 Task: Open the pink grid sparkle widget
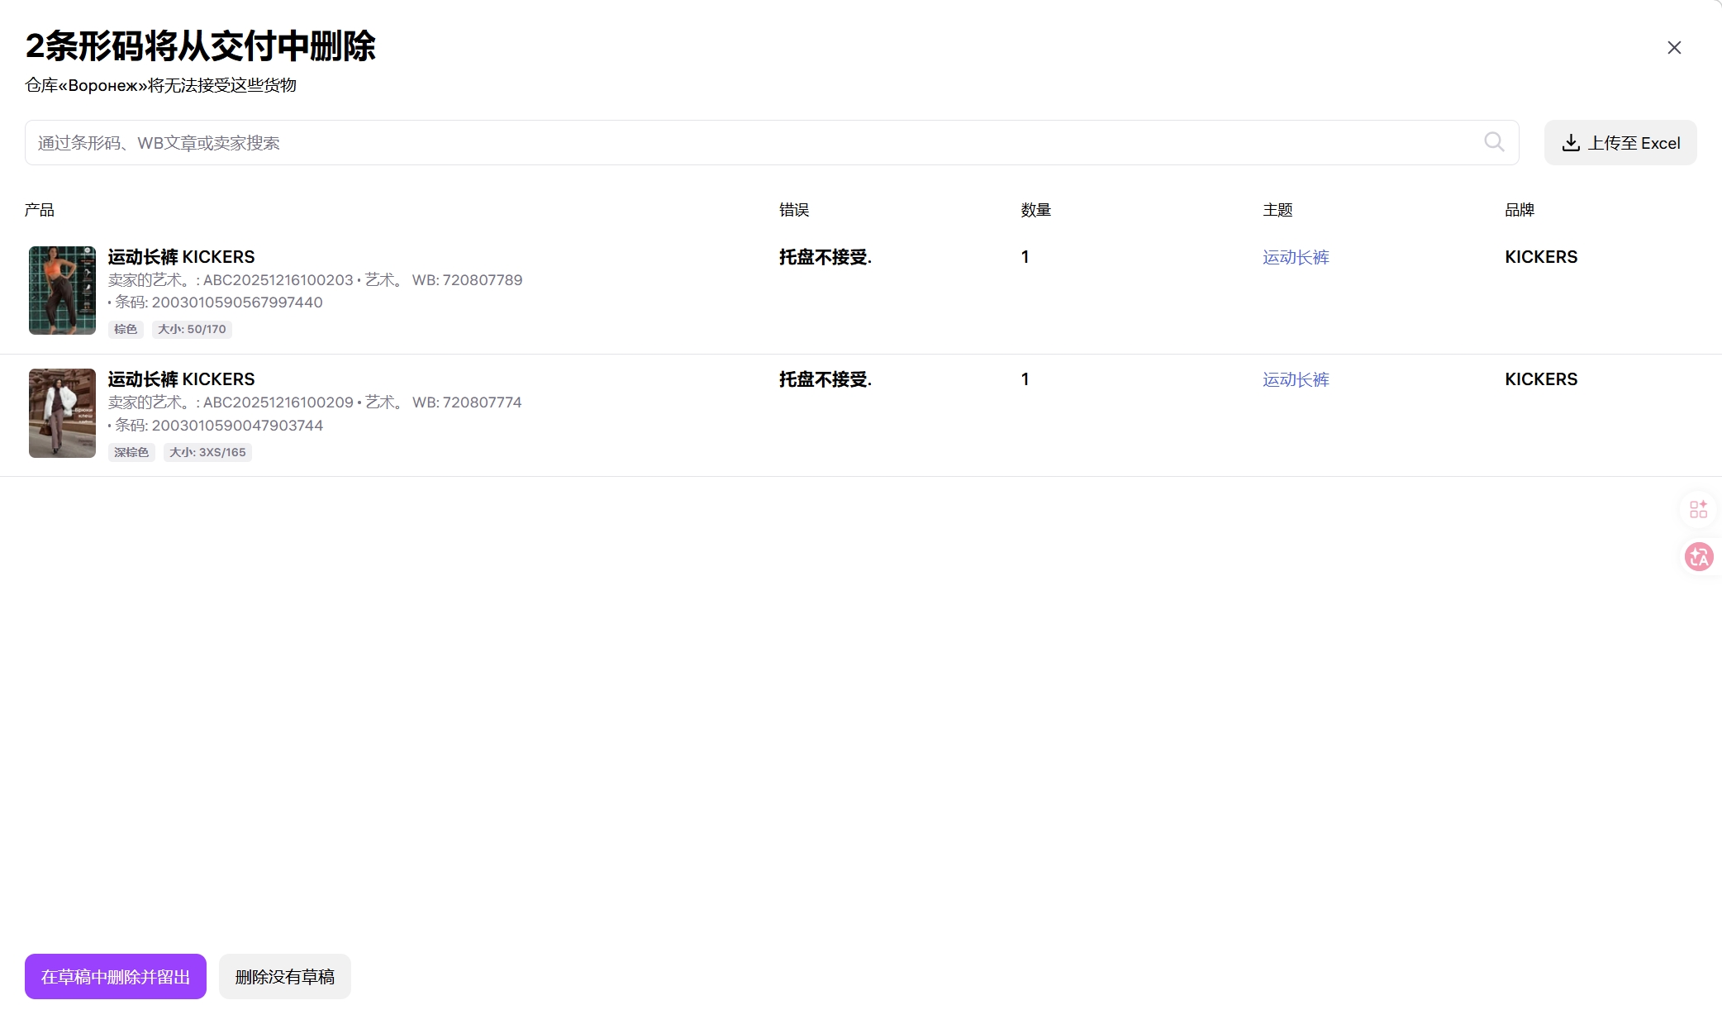click(x=1698, y=509)
